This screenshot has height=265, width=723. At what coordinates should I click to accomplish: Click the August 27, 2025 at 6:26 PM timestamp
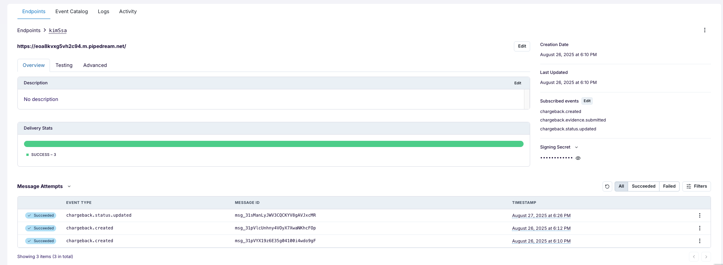click(x=541, y=215)
